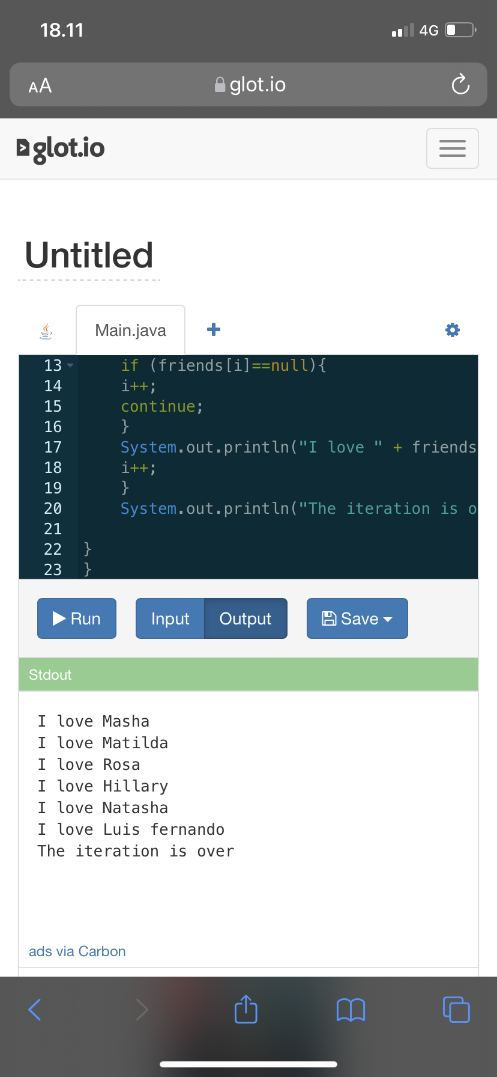Edit the Untitled snippet title

point(89,255)
